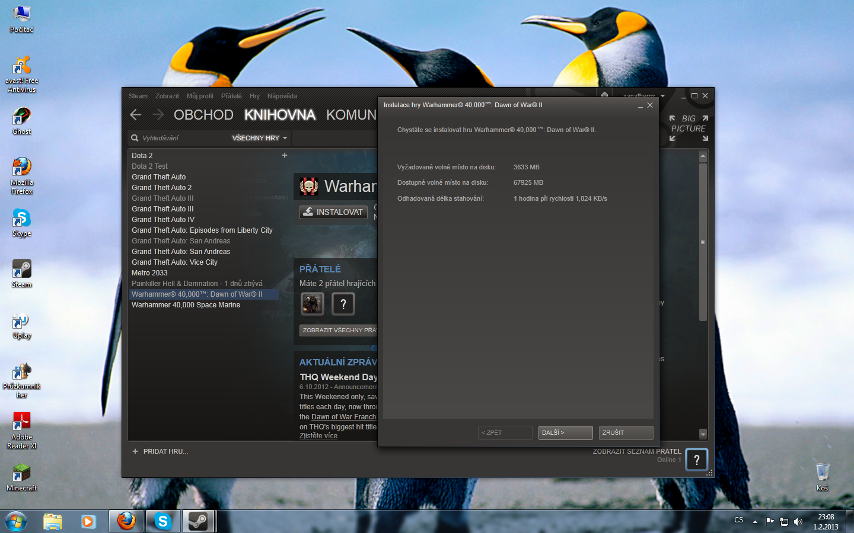Open the Přátelé menu
Image resolution: width=854 pixels, height=533 pixels.
pos(231,96)
